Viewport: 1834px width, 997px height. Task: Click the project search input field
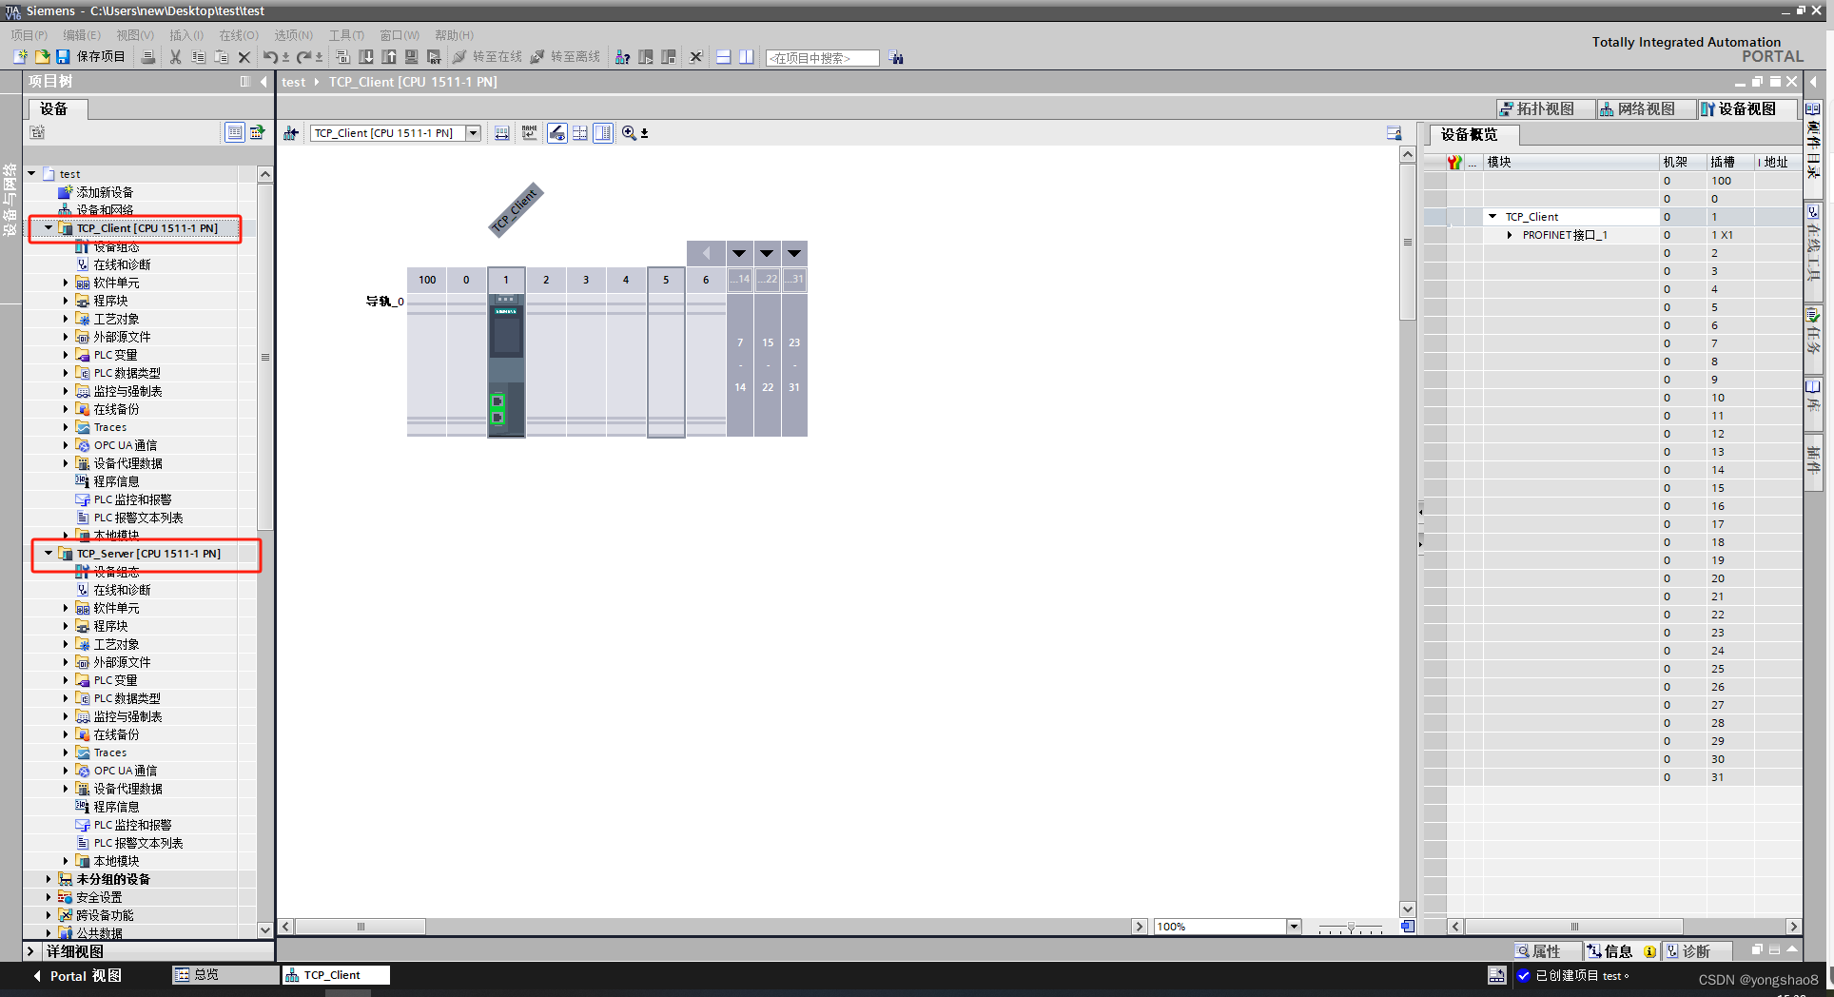[823, 58]
